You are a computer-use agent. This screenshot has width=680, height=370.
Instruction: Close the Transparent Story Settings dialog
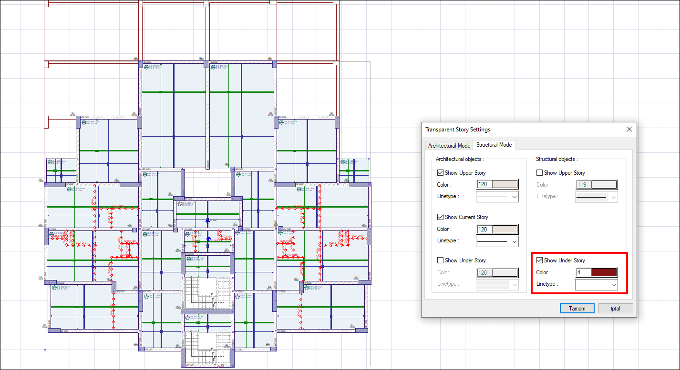click(629, 129)
